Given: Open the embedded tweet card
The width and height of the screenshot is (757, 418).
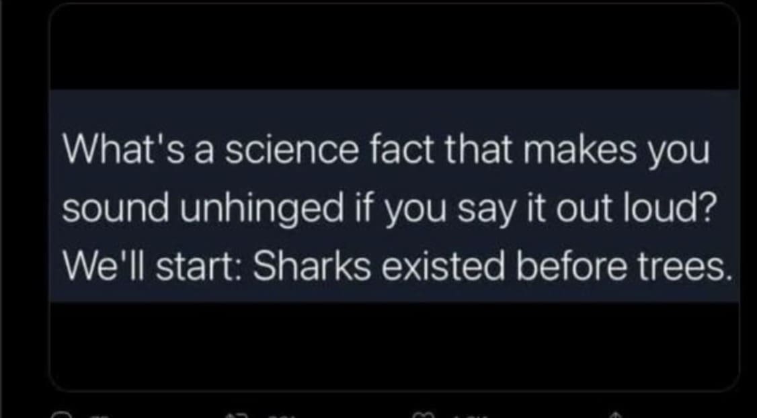Looking at the screenshot, I should click(x=394, y=196).
